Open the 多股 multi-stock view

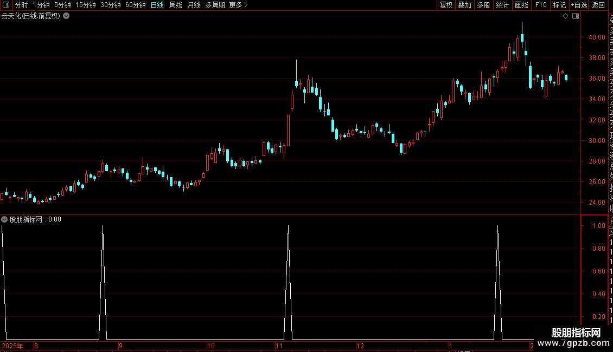coord(483,5)
